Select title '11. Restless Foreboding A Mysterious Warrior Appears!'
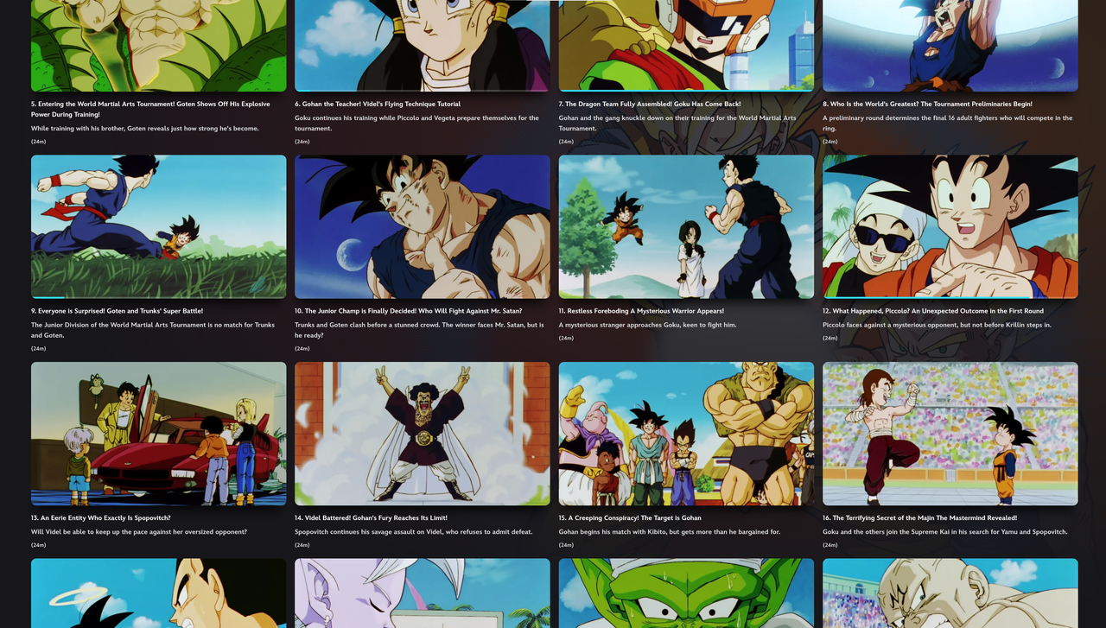 641,311
